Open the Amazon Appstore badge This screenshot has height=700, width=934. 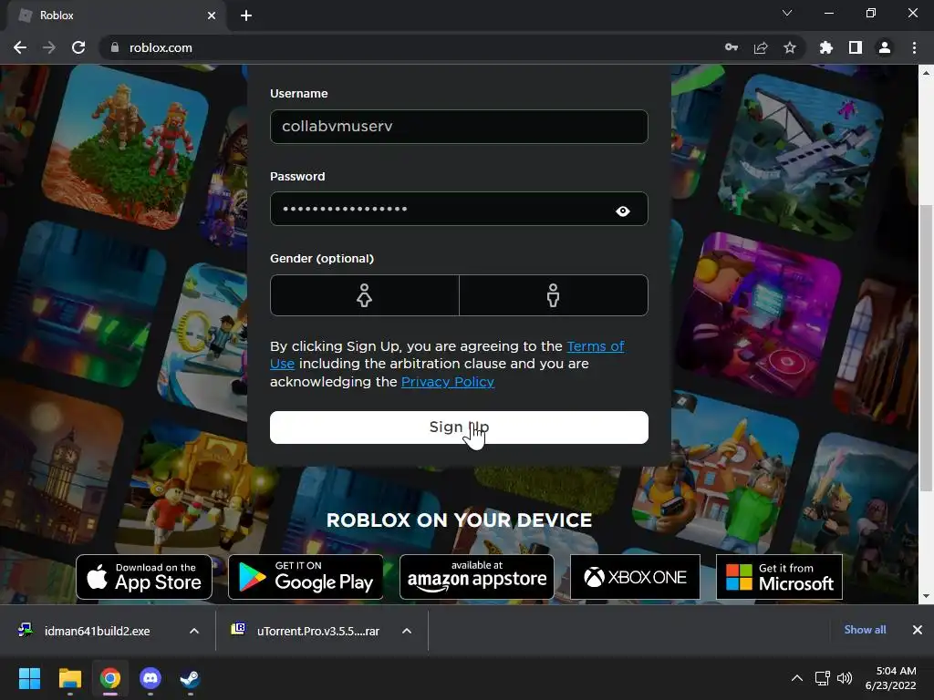coord(476,577)
